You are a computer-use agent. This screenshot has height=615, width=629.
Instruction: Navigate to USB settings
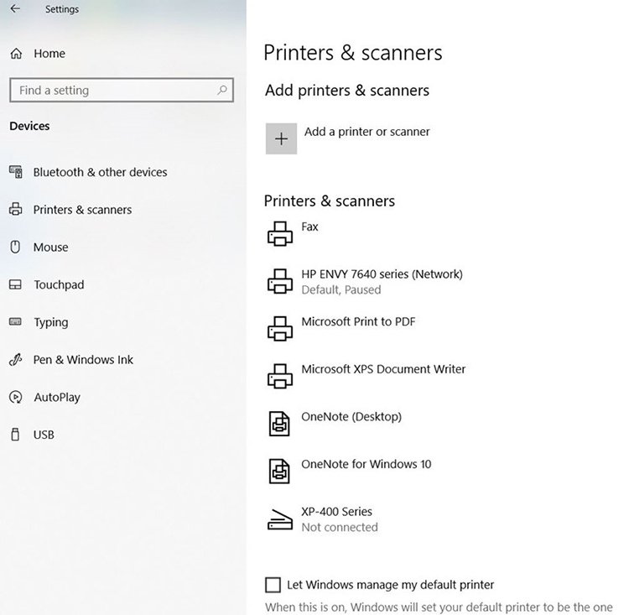[x=44, y=435]
